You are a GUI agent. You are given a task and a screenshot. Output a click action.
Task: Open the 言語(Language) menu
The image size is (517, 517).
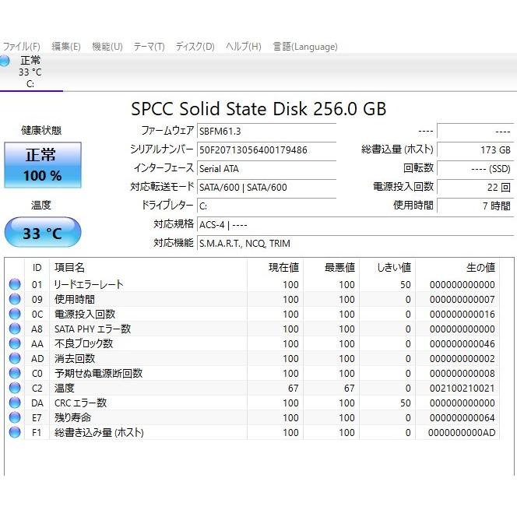click(305, 47)
